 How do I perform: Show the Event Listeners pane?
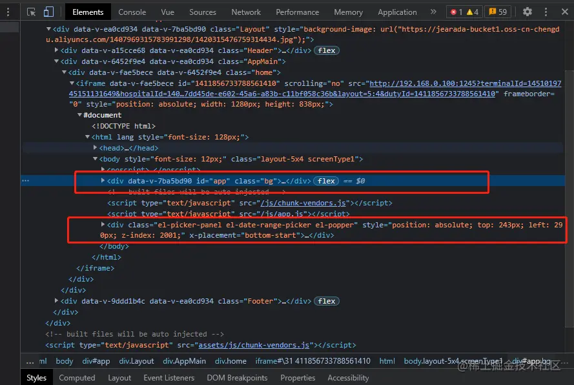click(169, 378)
